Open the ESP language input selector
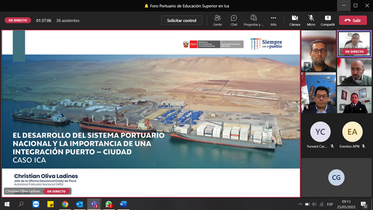373x210 pixels. [330, 204]
